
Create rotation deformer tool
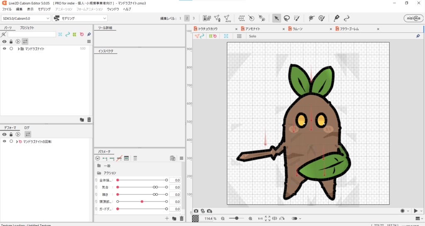tap(252, 18)
